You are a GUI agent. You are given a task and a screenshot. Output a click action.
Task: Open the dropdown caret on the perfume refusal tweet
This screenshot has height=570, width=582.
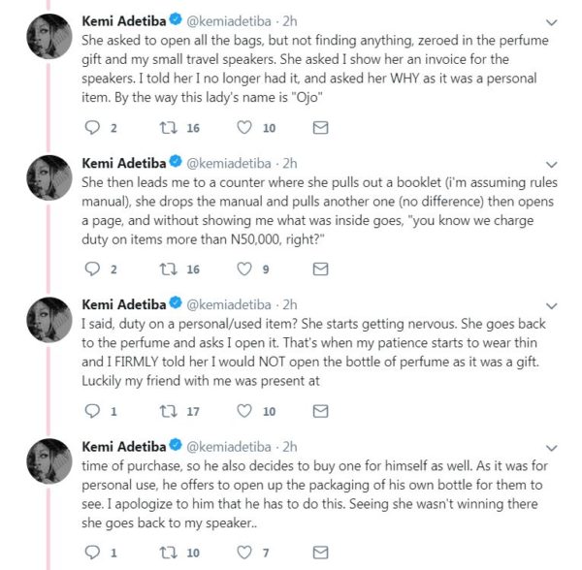552,306
